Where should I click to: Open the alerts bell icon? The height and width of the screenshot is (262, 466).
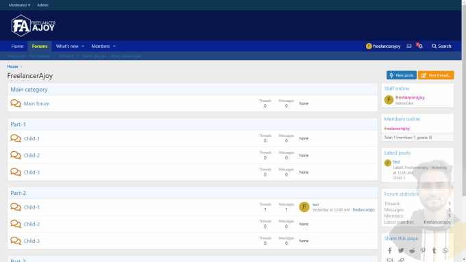click(419, 46)
